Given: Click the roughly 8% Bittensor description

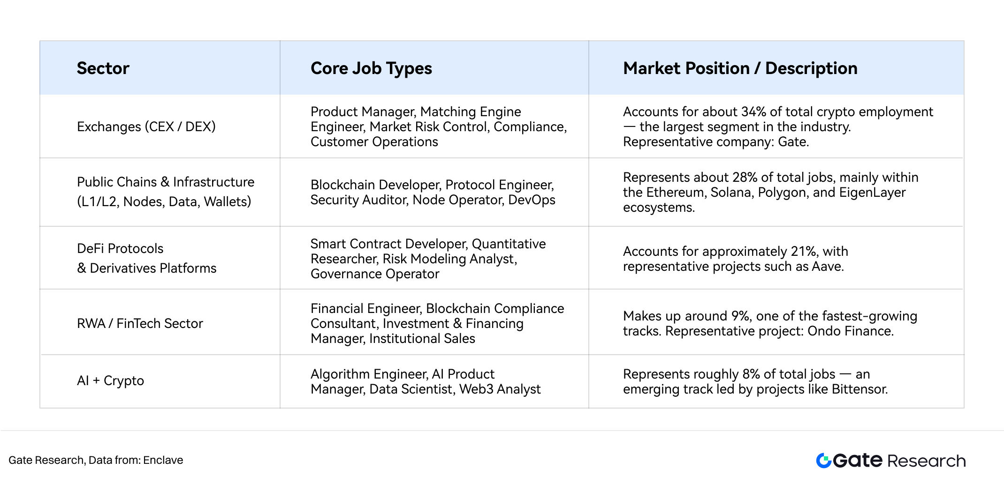Looking at the screenshot, I should click(x=755, y=381).
